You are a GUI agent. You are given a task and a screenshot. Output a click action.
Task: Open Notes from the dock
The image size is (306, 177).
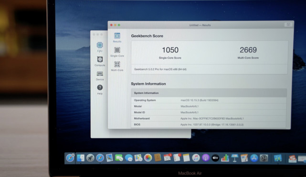pyautogui.click(x=186, y=158)
